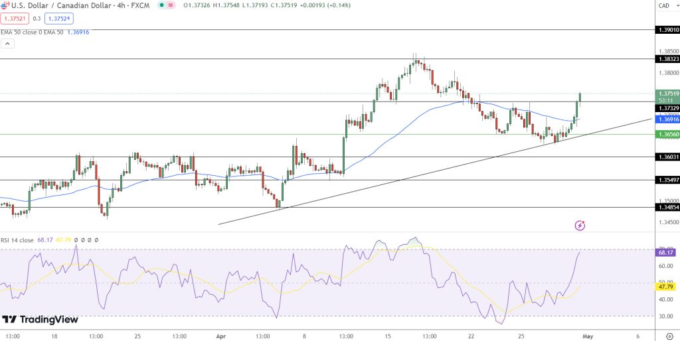Click the green market open status dot
Viewport: 680px width, 341px height.
coord(162,5)
